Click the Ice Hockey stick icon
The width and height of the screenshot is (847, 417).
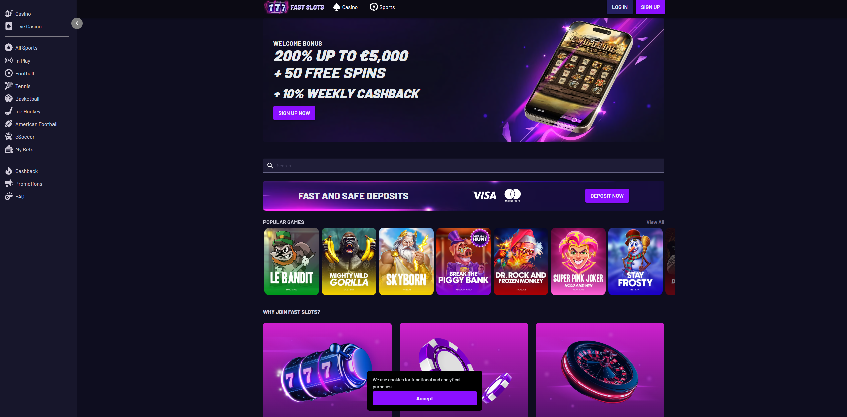coord(9,111)
